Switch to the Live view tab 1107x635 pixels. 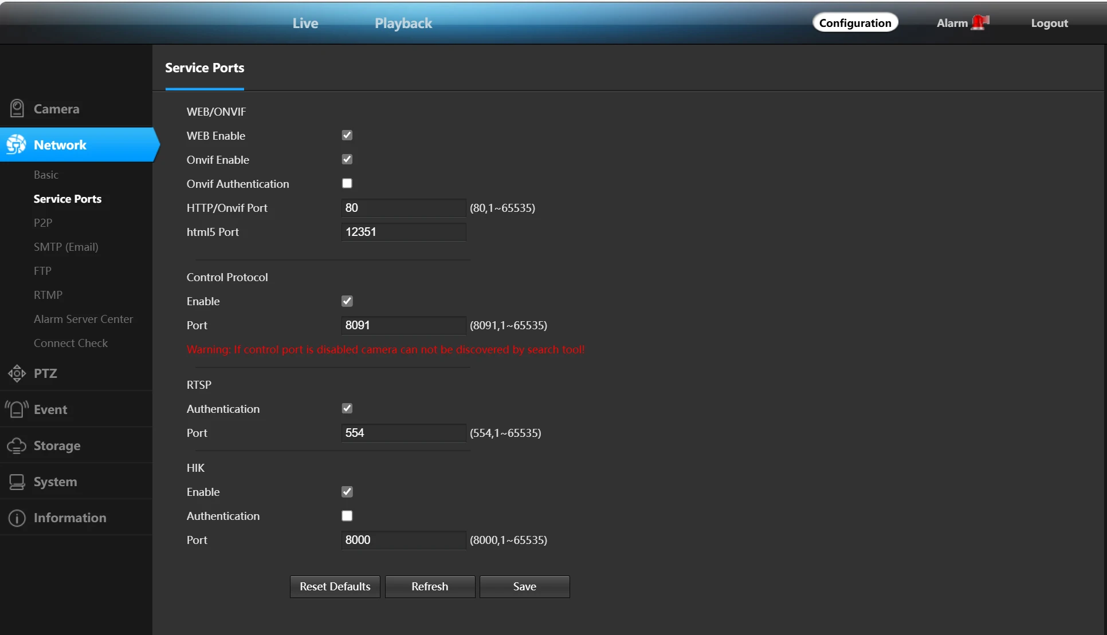point(305,23)
